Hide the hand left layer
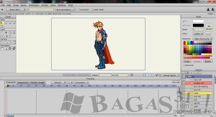216x117 pixels. (x=184, y=80)
